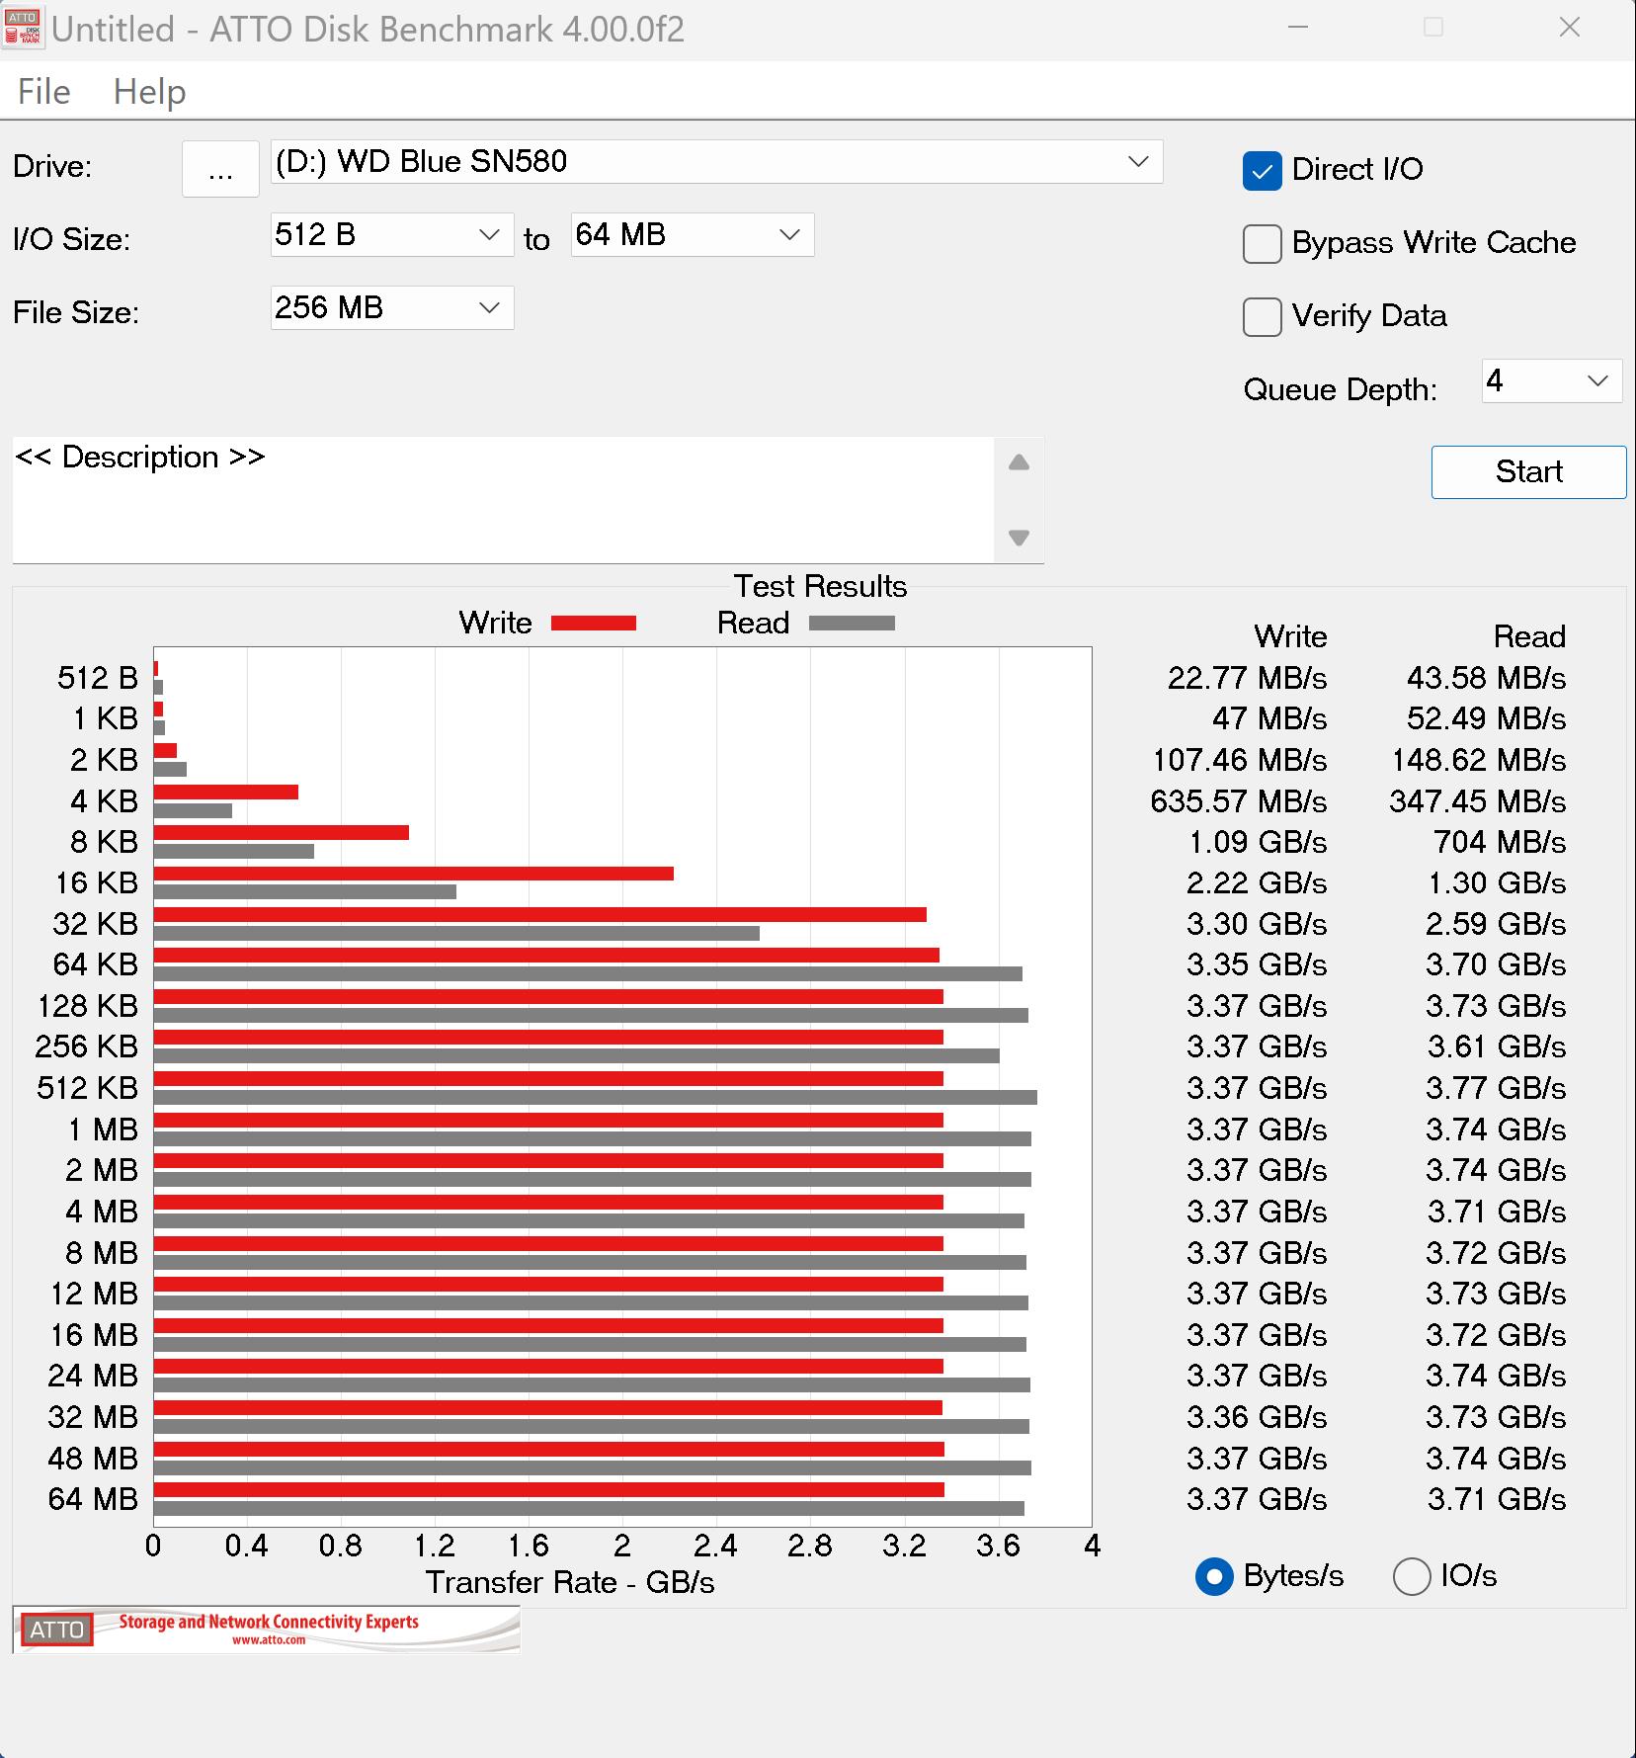The height and width of the screenshot is (1758, 1636).
Task: Open the File menu
Action: [x=44, y=92]
